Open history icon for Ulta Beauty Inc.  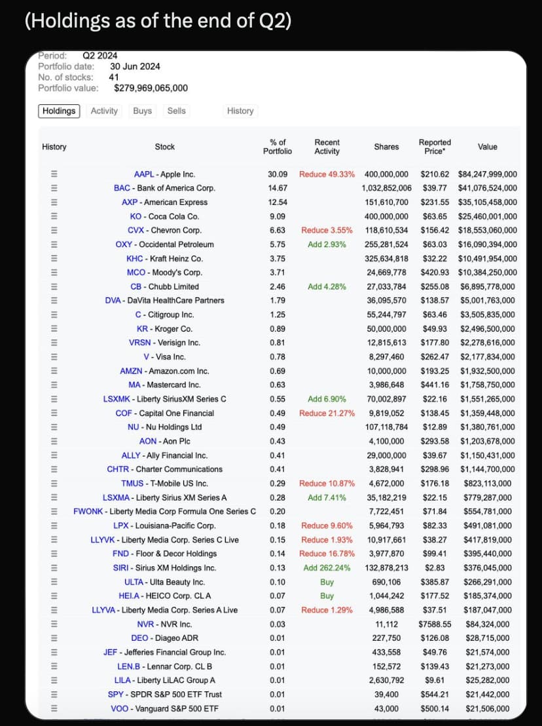click(54, 582)
